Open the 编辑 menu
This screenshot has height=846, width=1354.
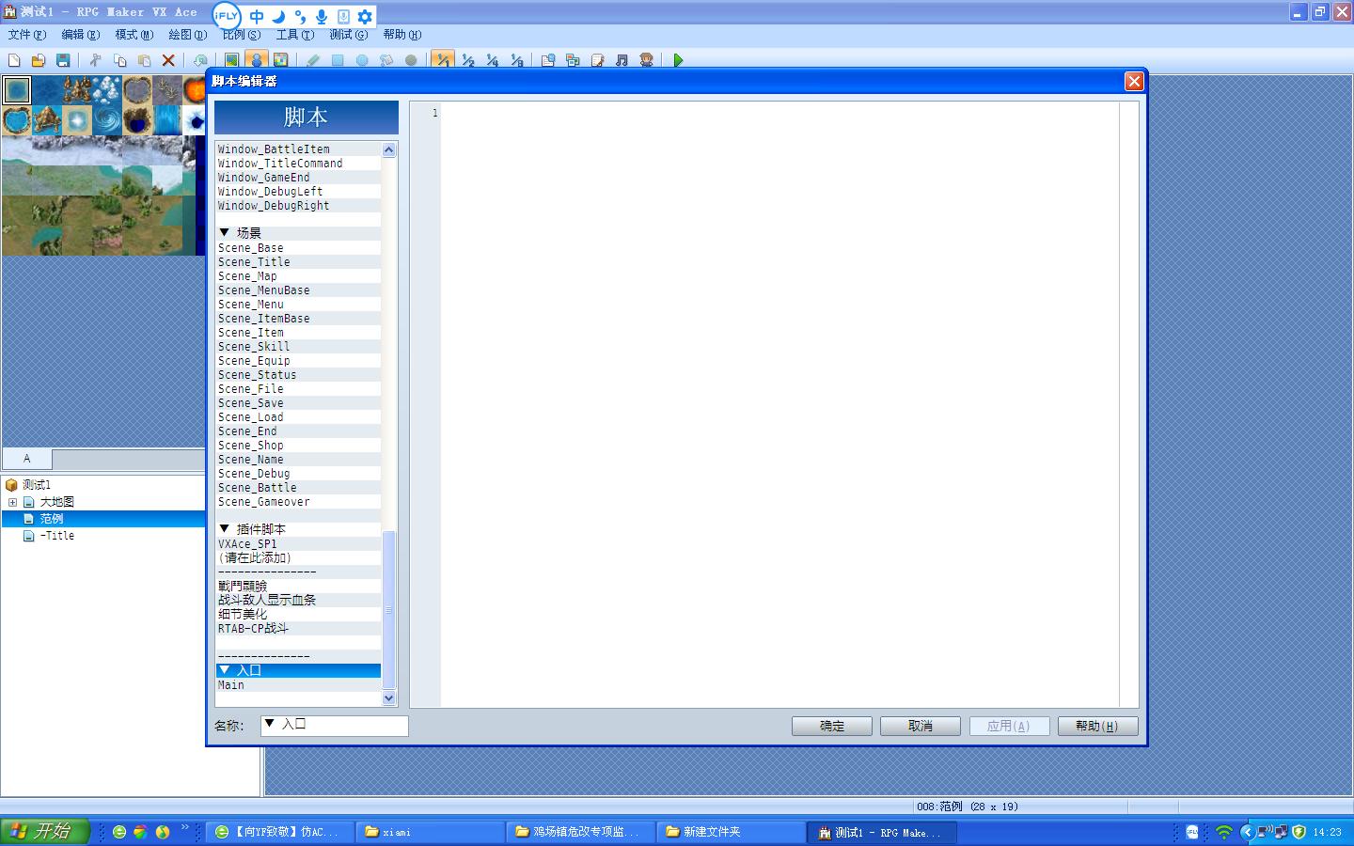80,35
